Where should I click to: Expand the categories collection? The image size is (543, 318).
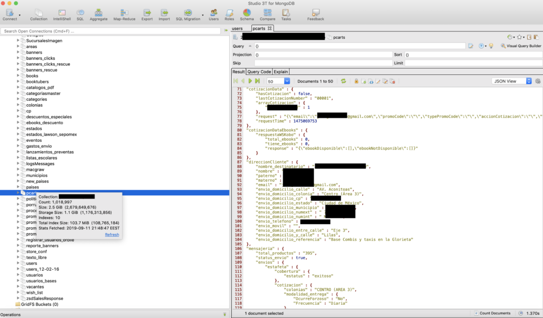tap(18, 99)
